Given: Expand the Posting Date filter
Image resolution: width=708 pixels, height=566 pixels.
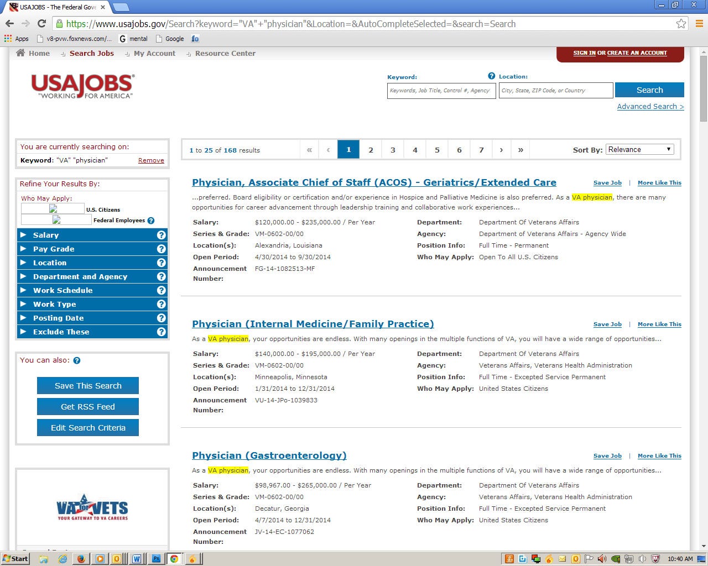Looking at the screenshot, I should point(92,318).
